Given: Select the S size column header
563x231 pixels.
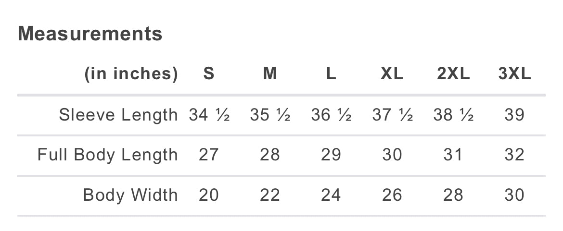Looking at the screenshot, I should (x=209, y=73).
